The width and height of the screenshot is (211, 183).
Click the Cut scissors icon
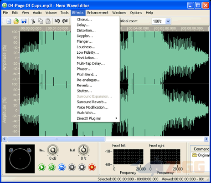[33, 21]
